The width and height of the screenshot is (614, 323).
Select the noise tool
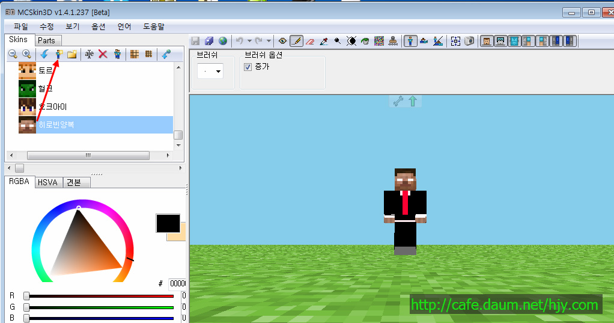379,41
